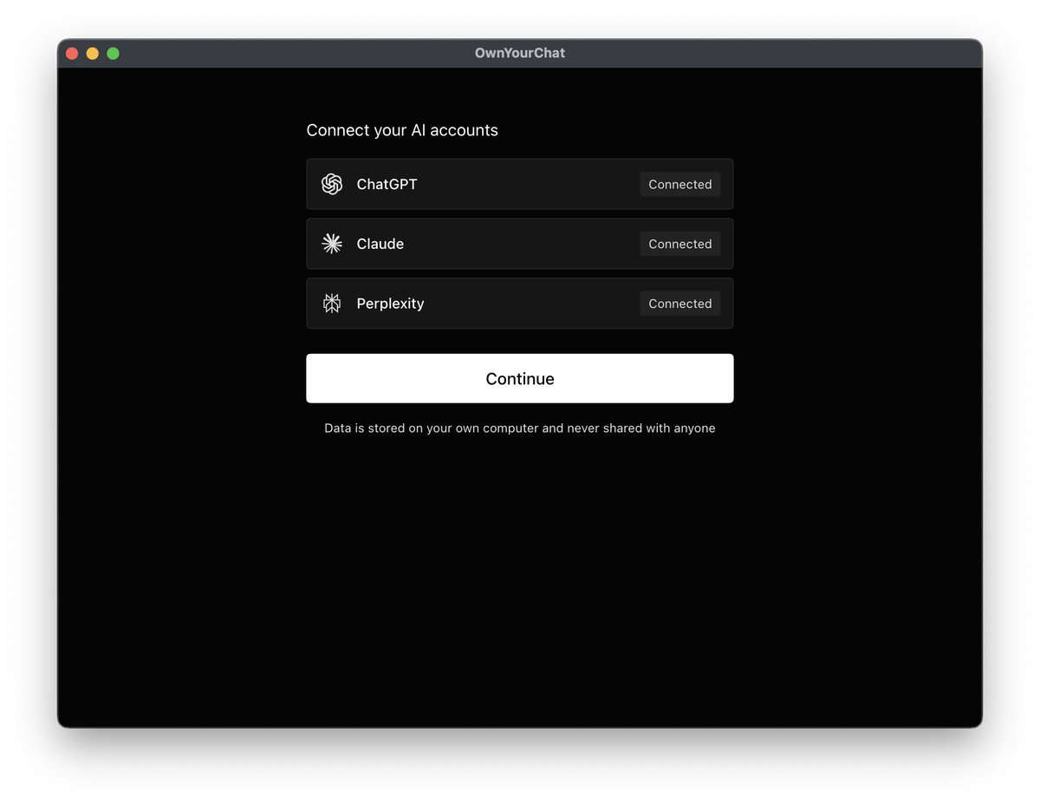
Task: Close the OwnYourChat window
Action: tap(72, 54)
